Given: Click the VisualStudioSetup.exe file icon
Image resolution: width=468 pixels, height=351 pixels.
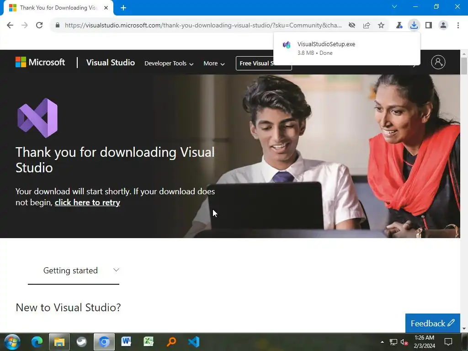Looking at the screenshot, I should pos(287,45).
